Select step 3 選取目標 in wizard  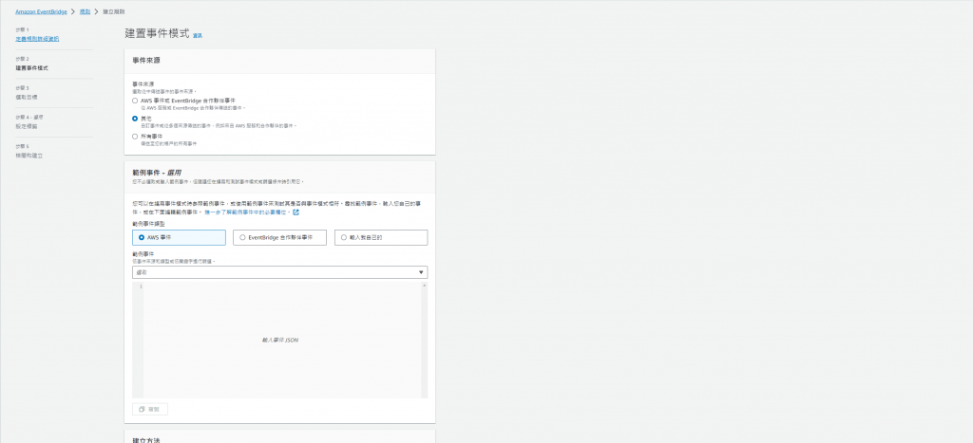[x=27, y=98]
